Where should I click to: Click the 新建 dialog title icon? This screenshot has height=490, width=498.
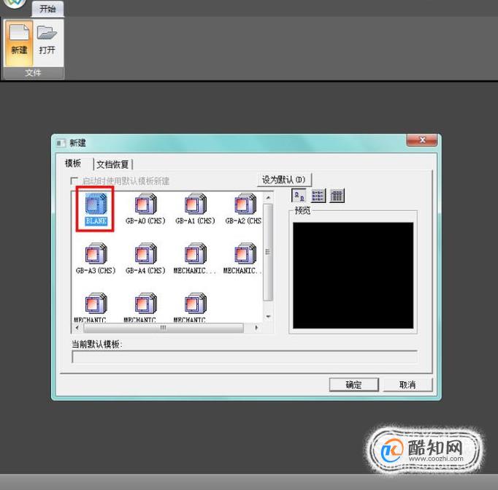[61, 143]
